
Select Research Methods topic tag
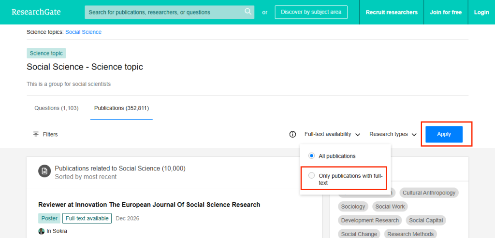point(410,234)
